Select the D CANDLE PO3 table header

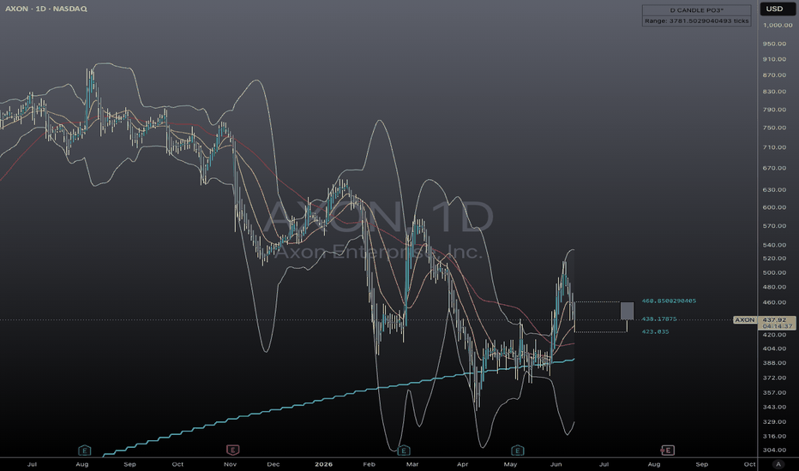[x=696, y=10]
